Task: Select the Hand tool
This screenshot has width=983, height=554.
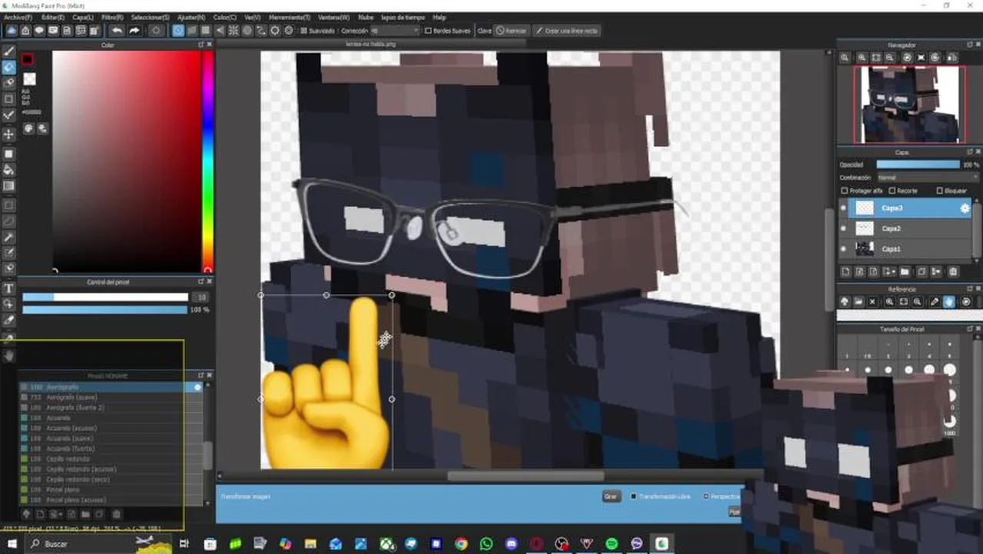Action: pyautogui.click(x=9, y=356)
